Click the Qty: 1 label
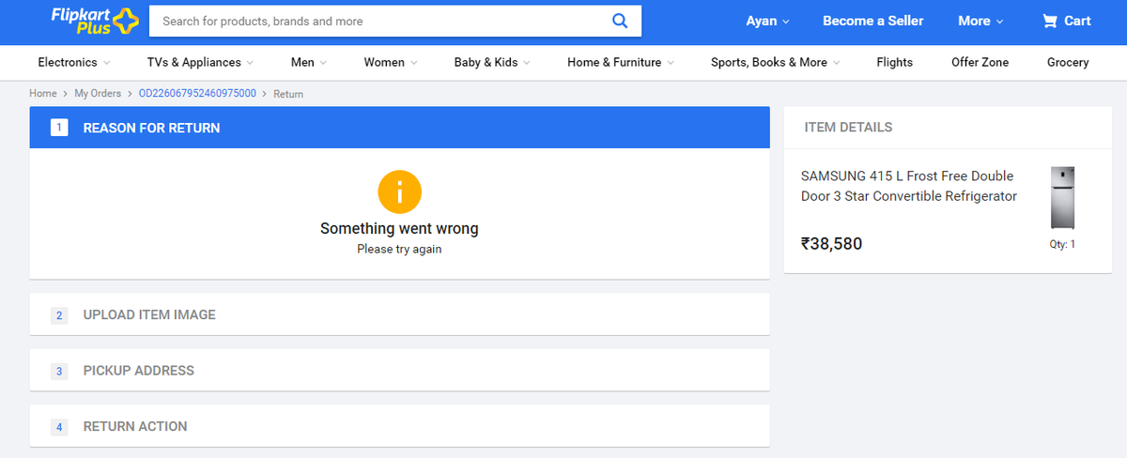Screen dimensions: 1127x458 (1062, 244)
